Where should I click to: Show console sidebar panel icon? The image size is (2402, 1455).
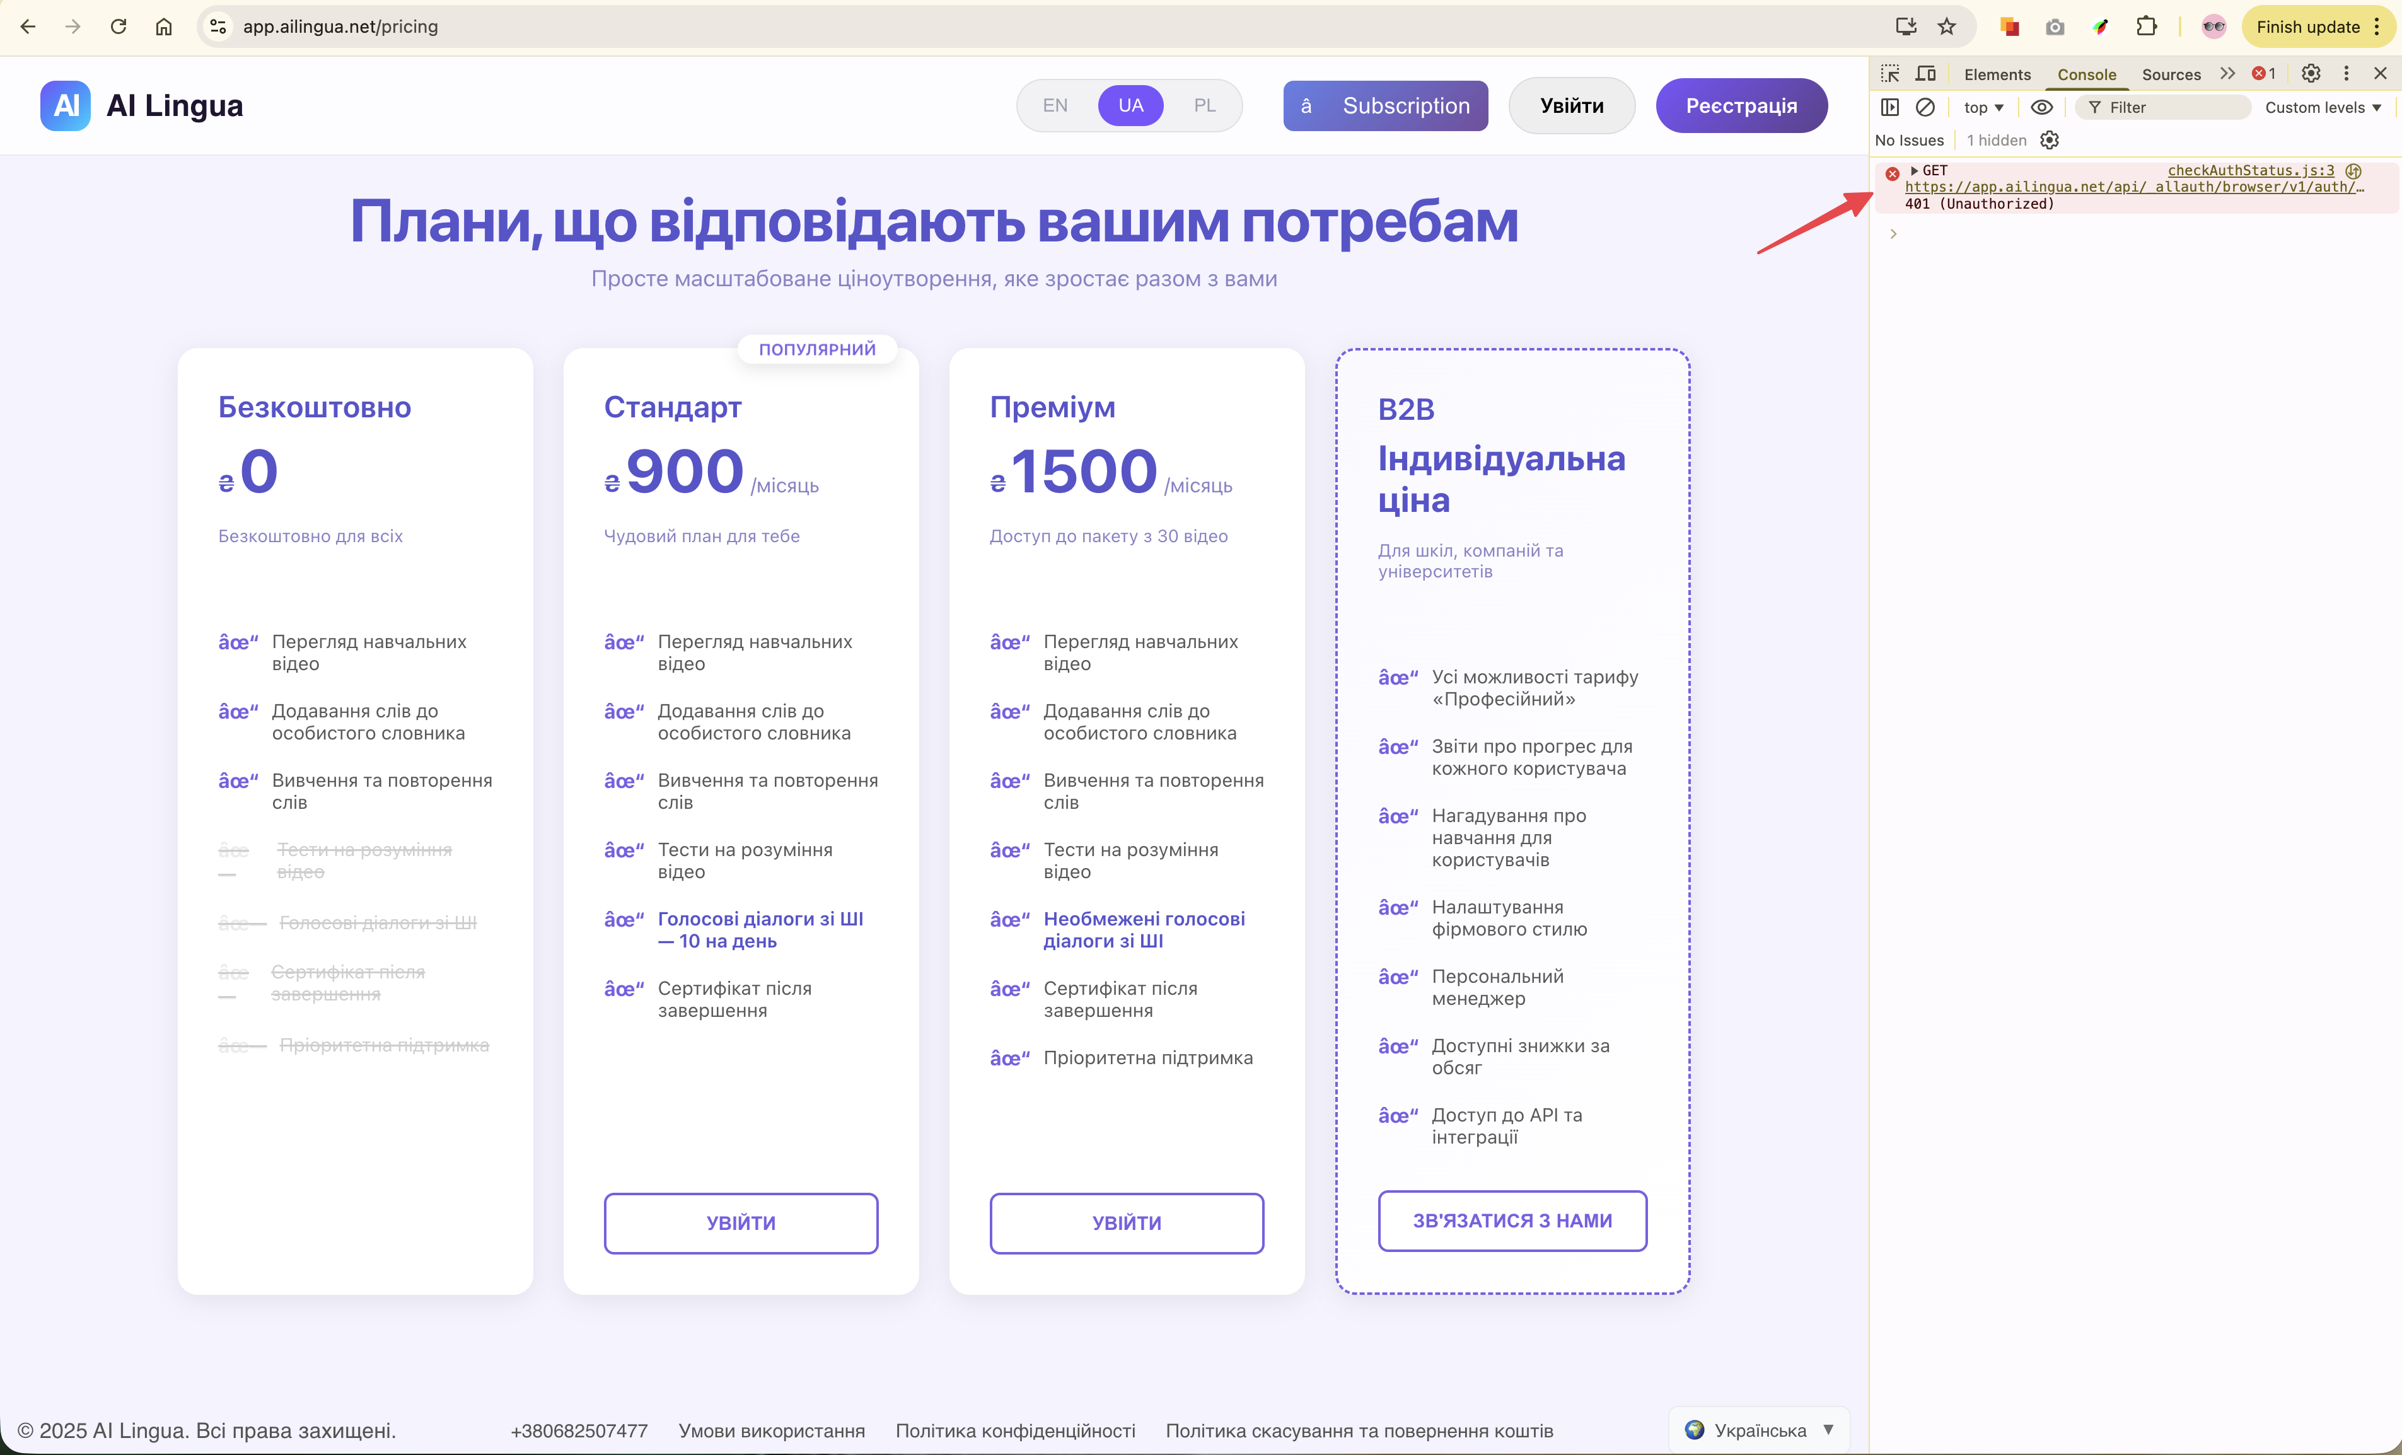(1889, 107)
